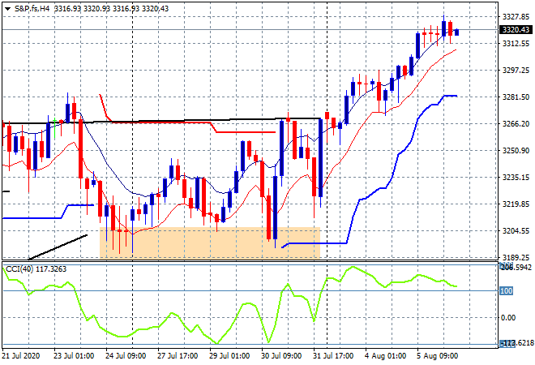Click the CCI(40) 117.3263 indicator label

click(x=36, y=269)
